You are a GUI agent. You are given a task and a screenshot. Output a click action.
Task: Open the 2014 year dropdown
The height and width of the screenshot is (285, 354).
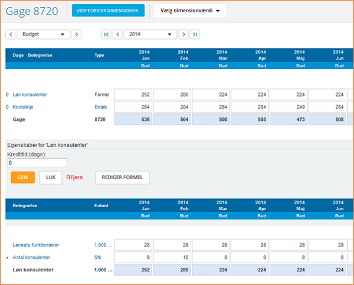tap(150, 35)
